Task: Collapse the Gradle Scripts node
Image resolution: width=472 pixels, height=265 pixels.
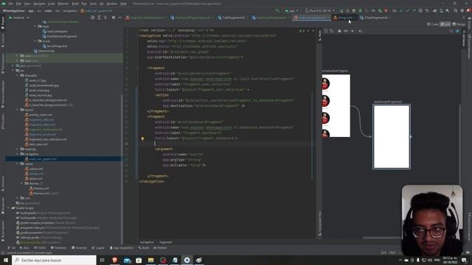Action: coord(9,208)
